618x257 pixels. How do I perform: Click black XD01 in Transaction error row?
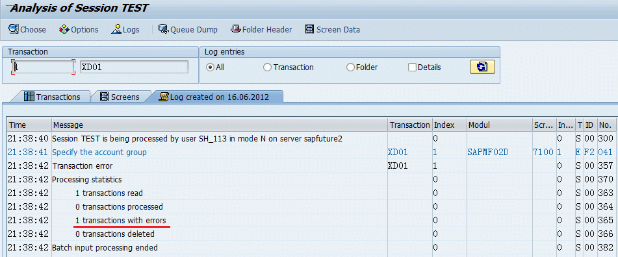click(x=398, y=165)
